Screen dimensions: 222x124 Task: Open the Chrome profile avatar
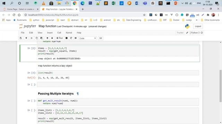(213, 15)
